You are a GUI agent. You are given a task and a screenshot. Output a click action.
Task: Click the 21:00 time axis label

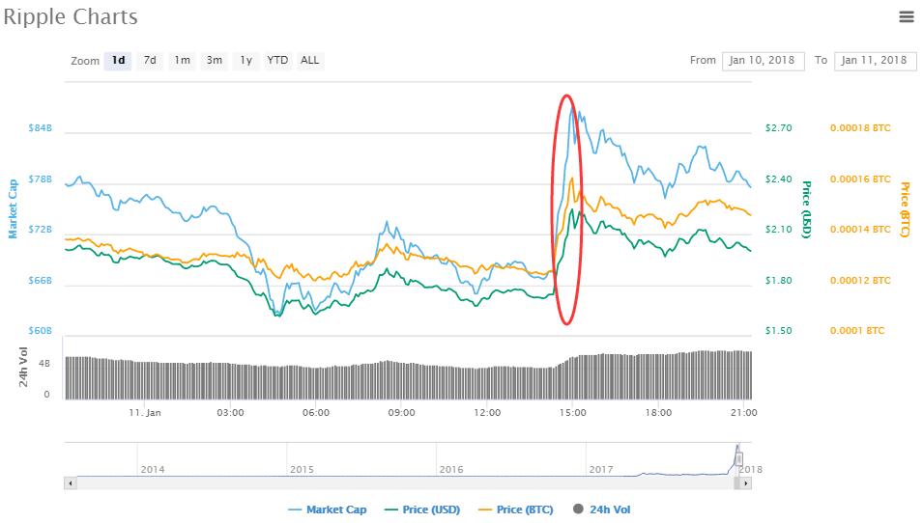[x=744, y=413]
